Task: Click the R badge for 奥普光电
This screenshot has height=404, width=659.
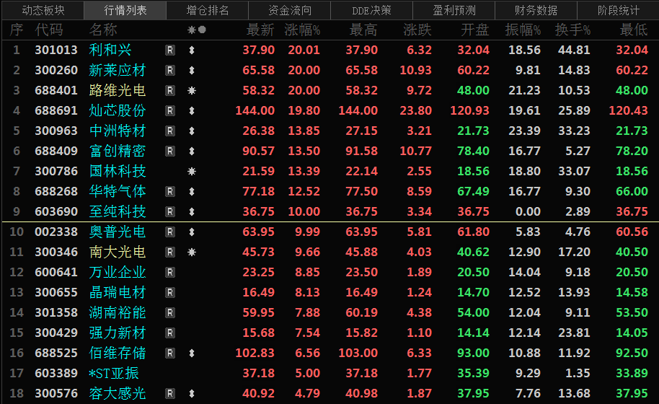Action: click(x=169, y=232)
